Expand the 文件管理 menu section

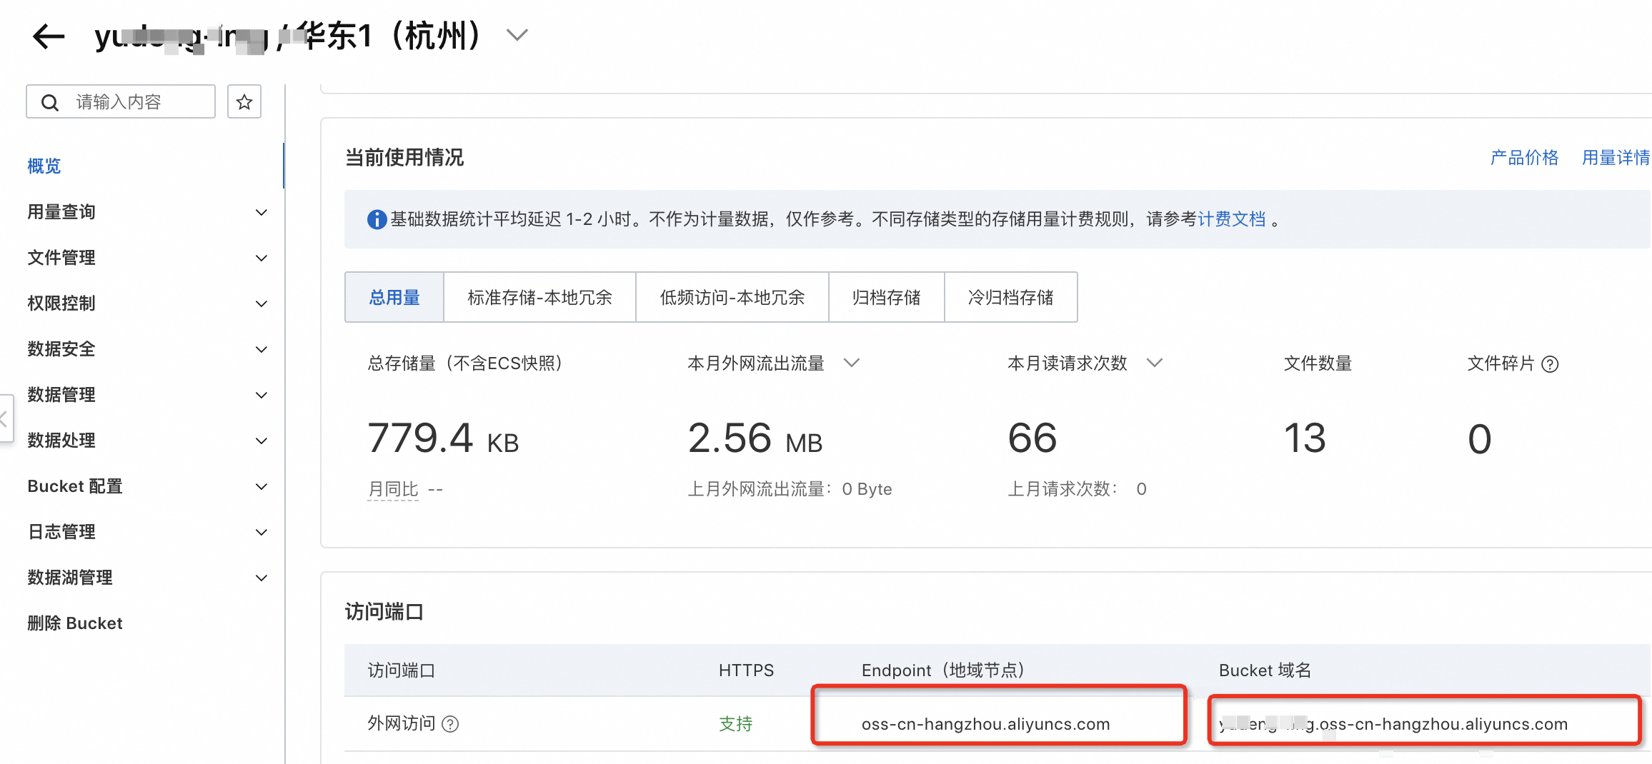[x=147, y=258]
